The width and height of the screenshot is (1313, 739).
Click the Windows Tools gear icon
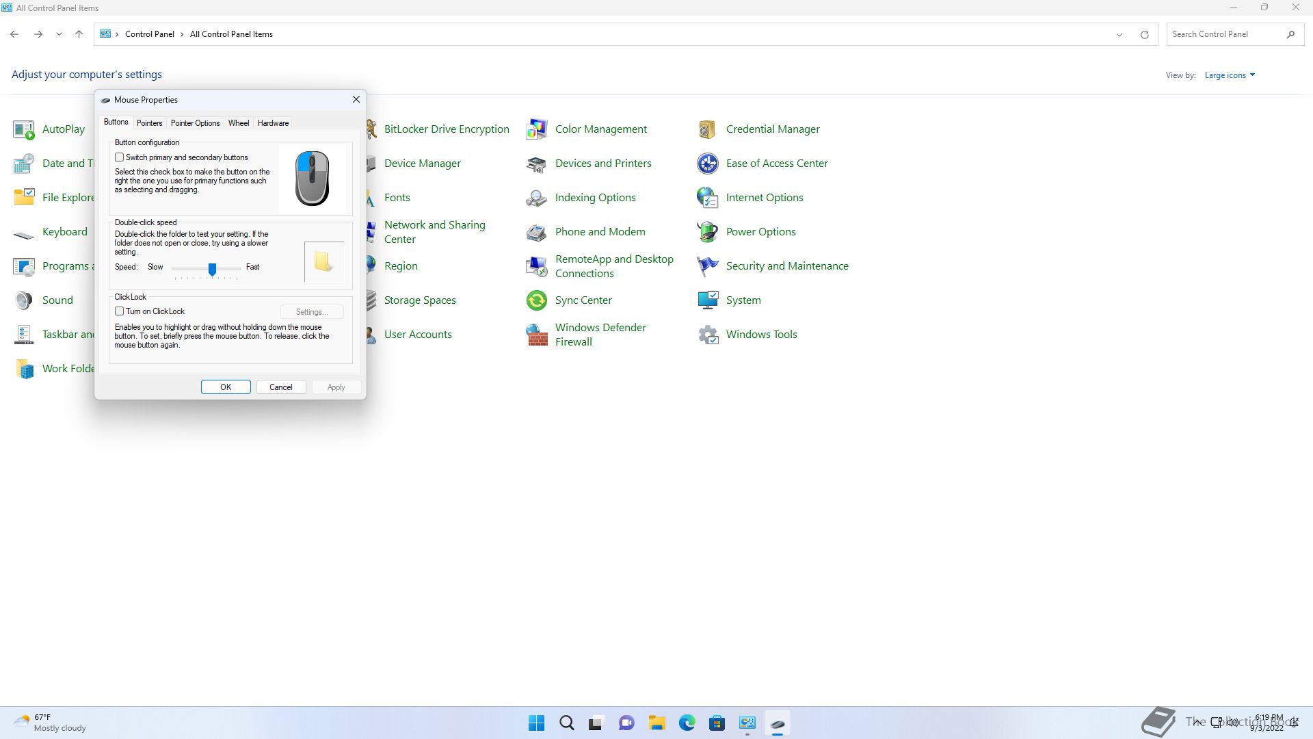708,335
